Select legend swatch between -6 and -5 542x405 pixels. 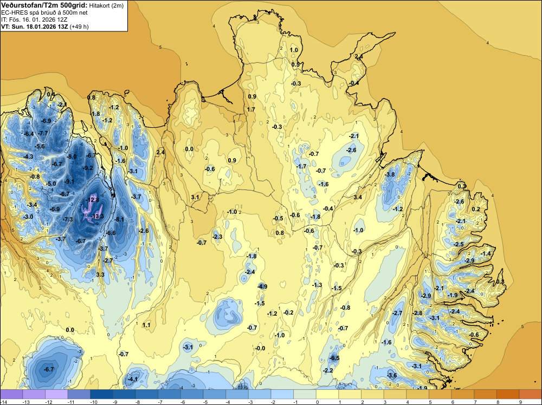(x=192, y=394)
